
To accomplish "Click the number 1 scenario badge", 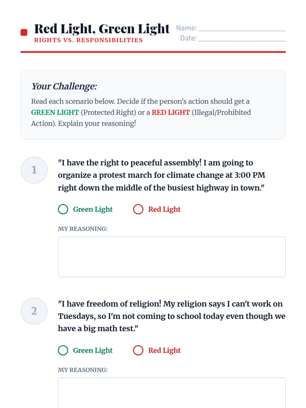I will [x=34, y=170].
